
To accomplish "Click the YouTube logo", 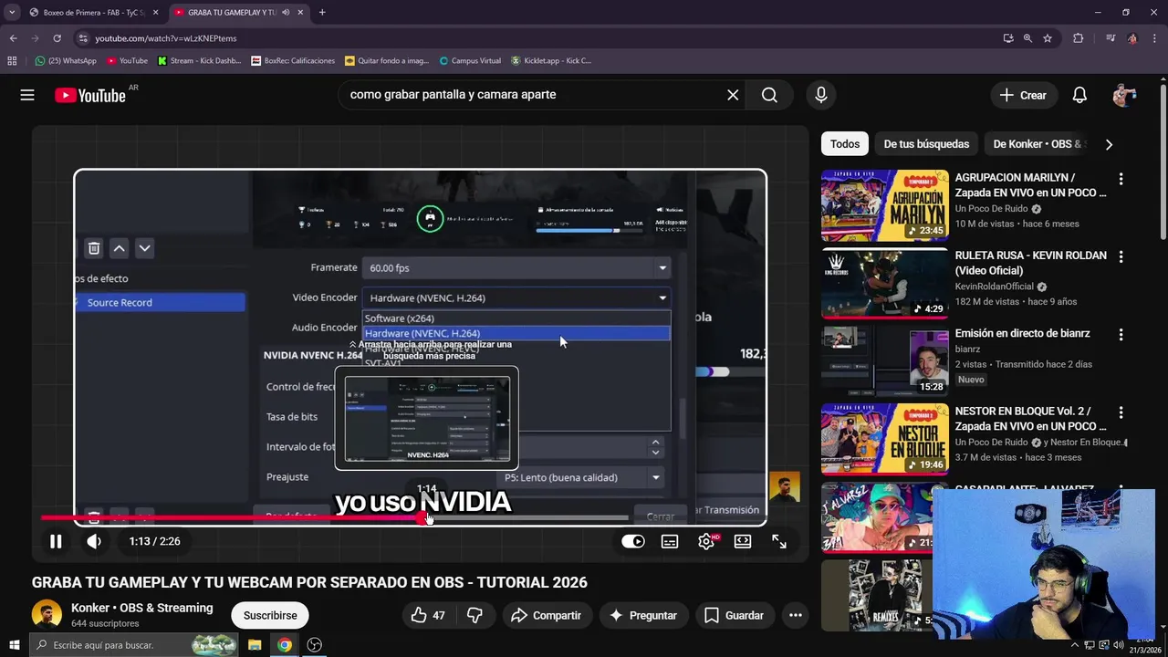I will click(90, 95).
